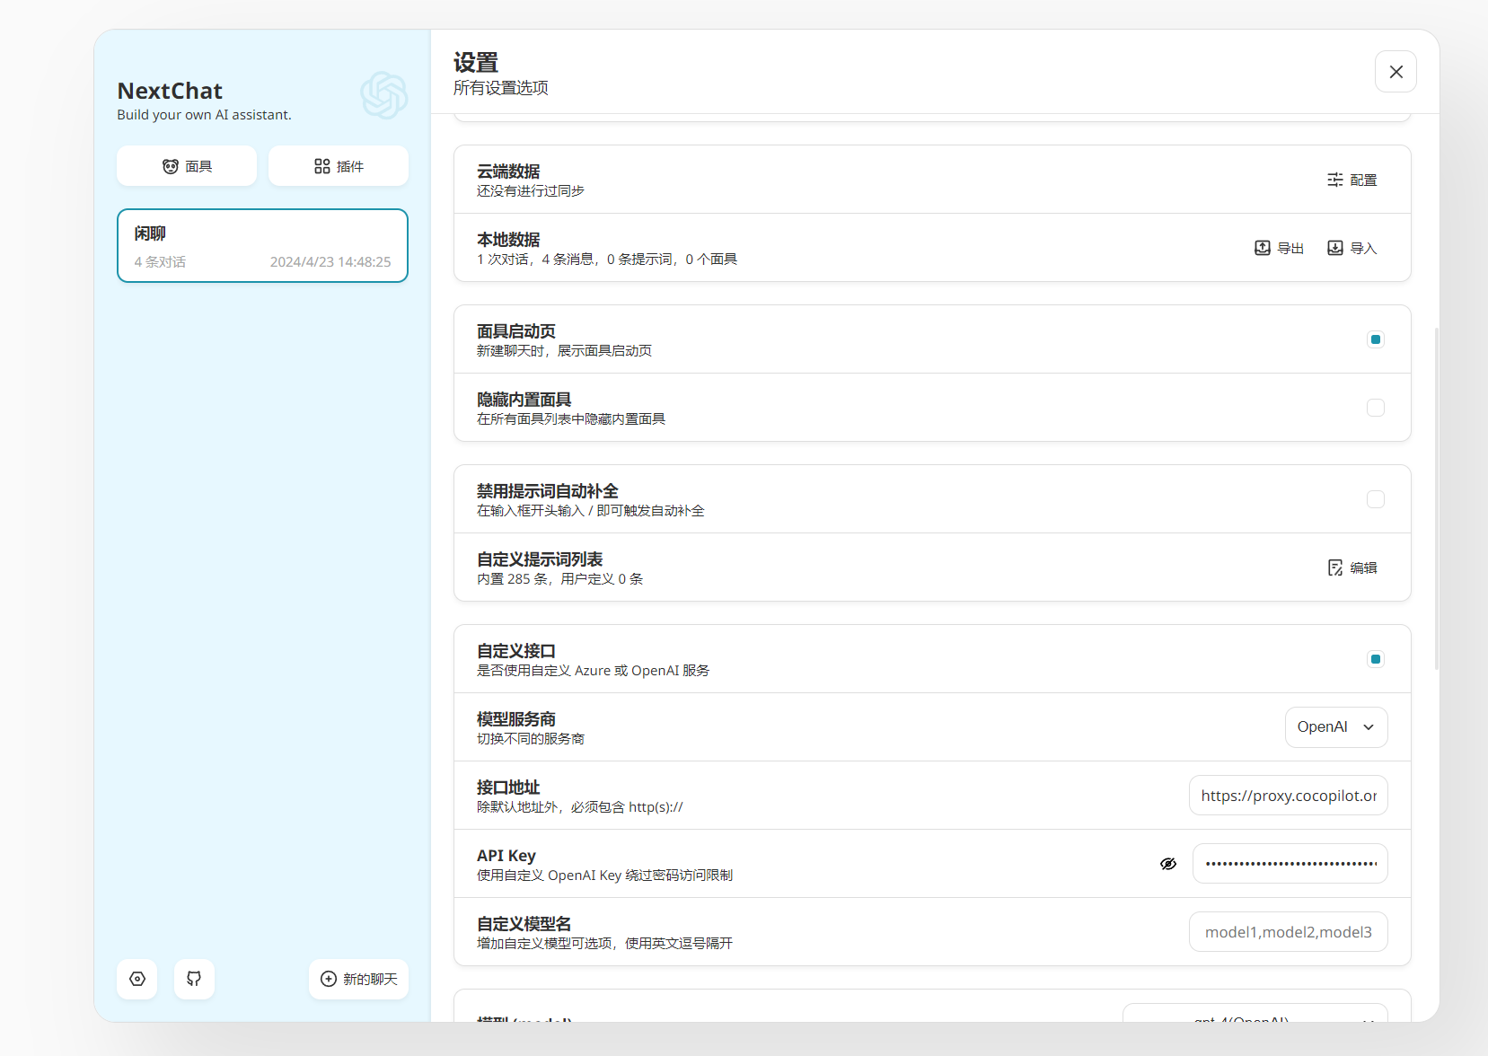Click the API Key password field
Screen dimensions: 1488x1056
pyautogui.click(x=1290, y=864)
